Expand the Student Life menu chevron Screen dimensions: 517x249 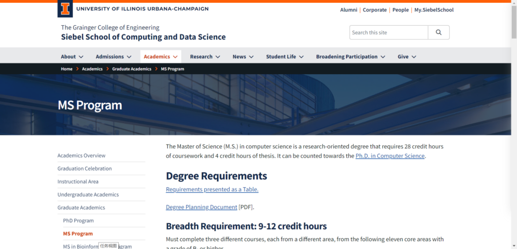coord(302,57)
